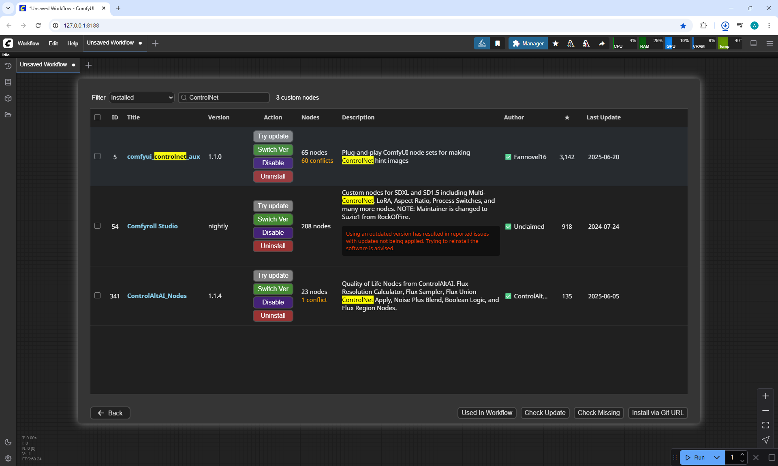Open the Workflow menu
This screenshot has width=778, height=466.
pos(28,43)
